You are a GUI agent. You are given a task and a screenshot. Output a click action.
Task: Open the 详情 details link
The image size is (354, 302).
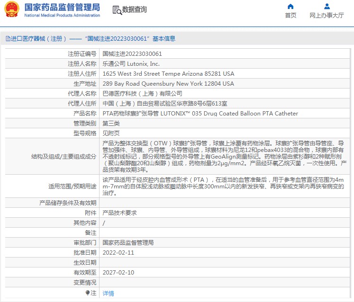coord(108,293)
